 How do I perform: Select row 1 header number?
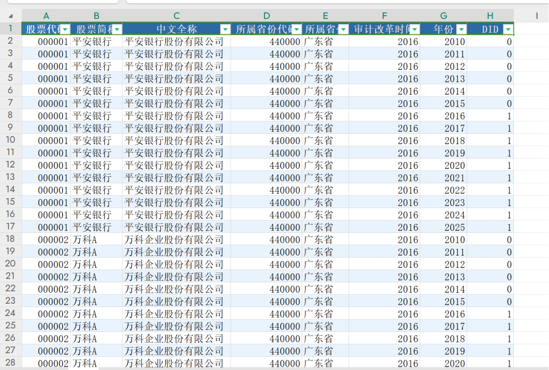[x=10, y=28]
